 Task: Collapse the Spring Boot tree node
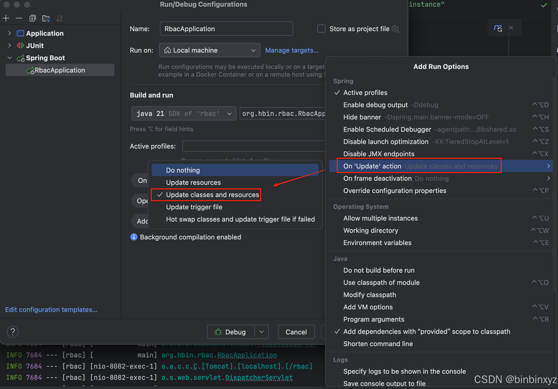[x=10, y=58]
